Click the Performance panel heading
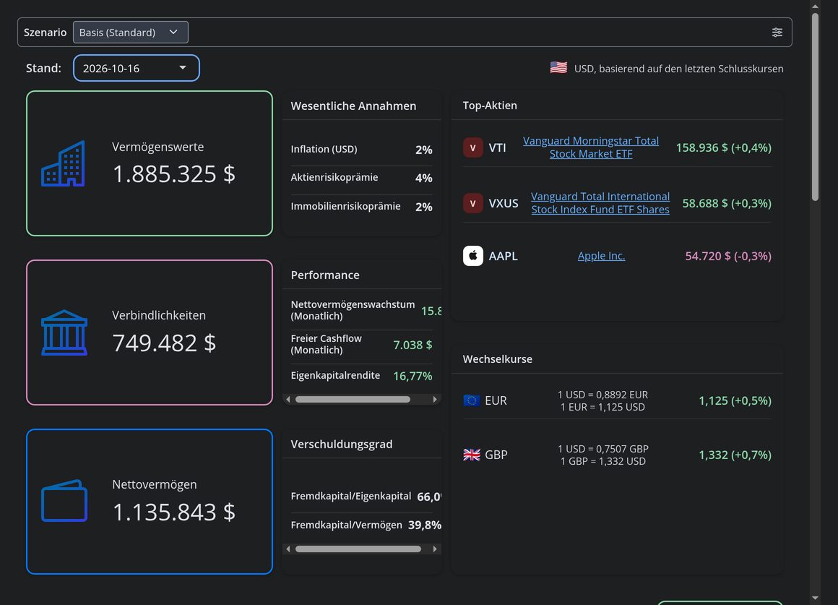The height and width of the screenshot is (605, 838). point(325,275)
